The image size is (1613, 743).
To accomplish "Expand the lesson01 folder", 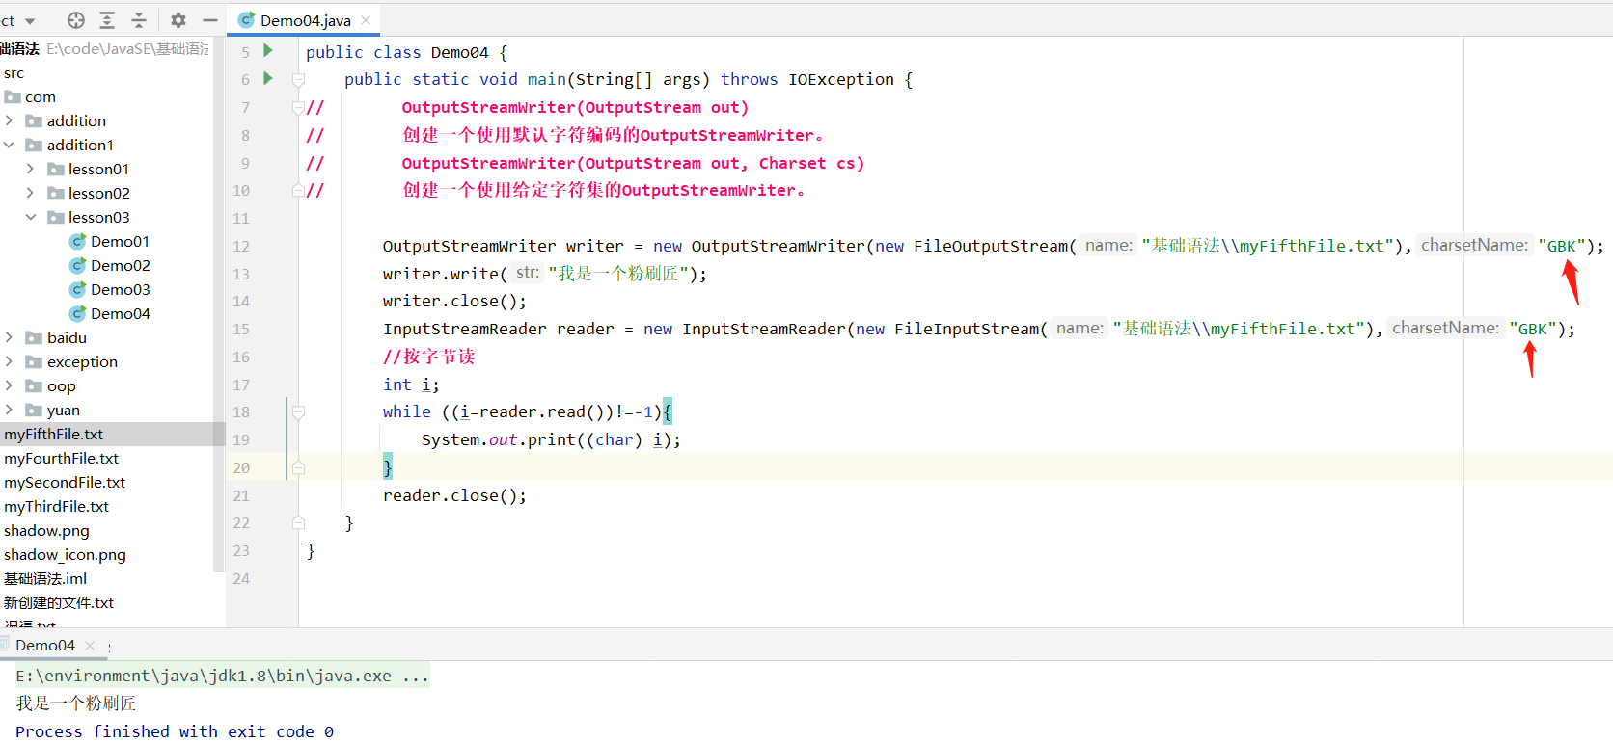I will click(31, 169).
